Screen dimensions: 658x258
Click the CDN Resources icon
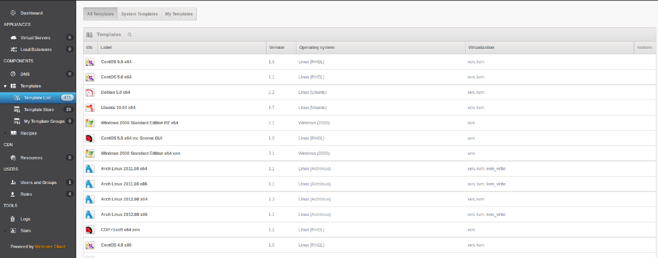point(13,158)
